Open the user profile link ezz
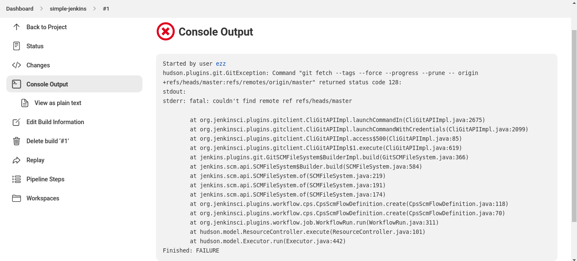 tap(221, 63)
